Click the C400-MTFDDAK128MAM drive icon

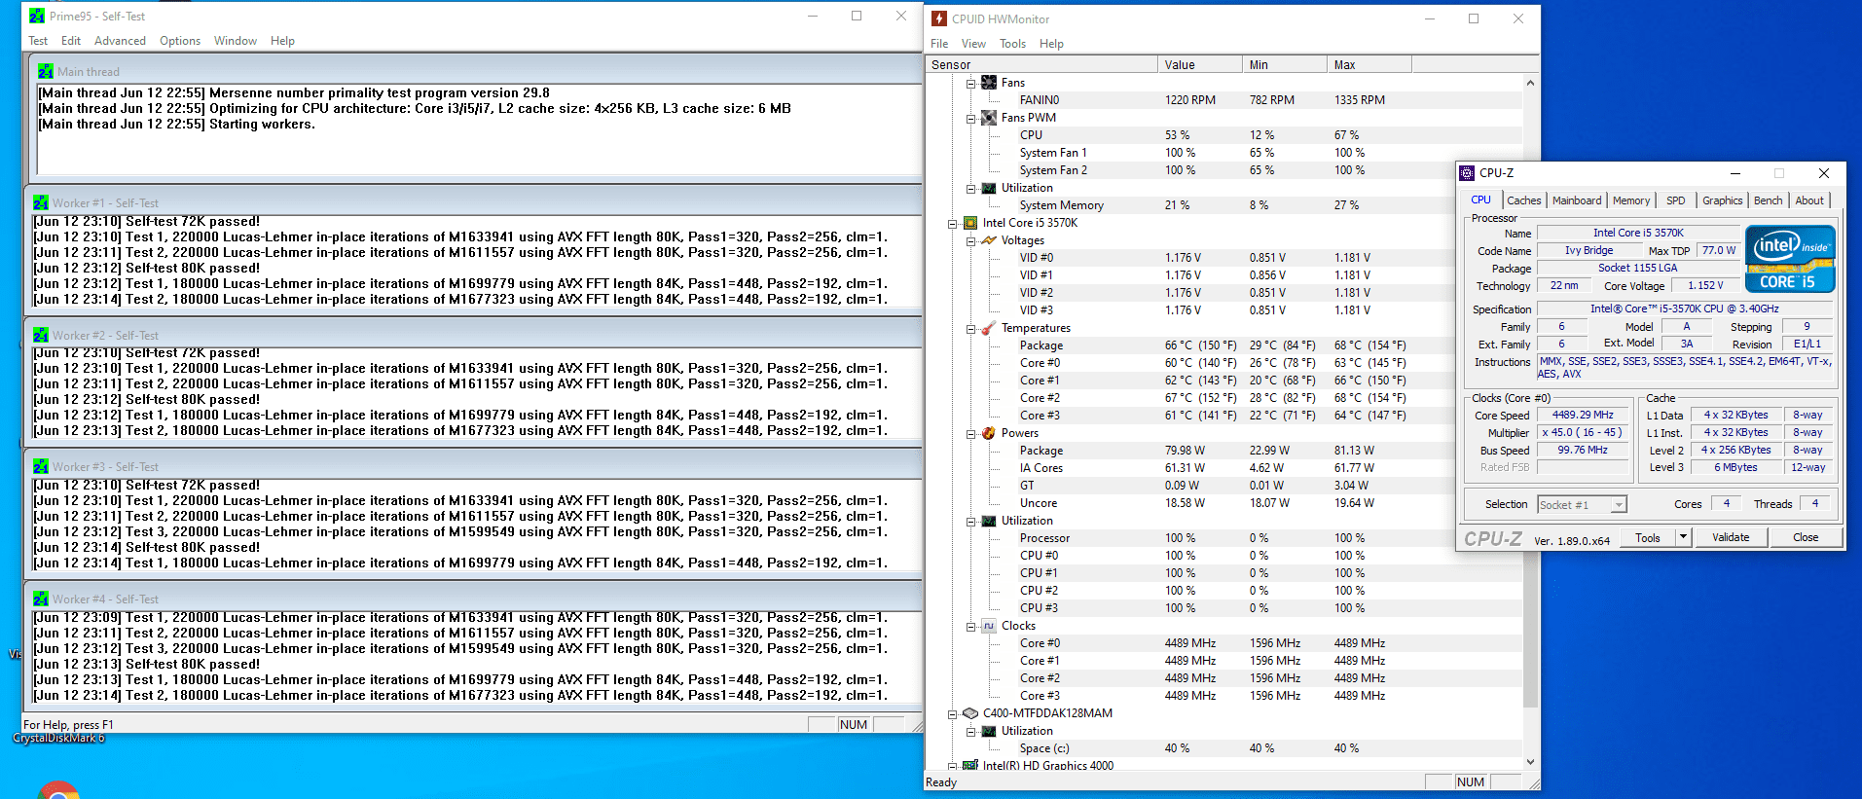coord(970,713)
